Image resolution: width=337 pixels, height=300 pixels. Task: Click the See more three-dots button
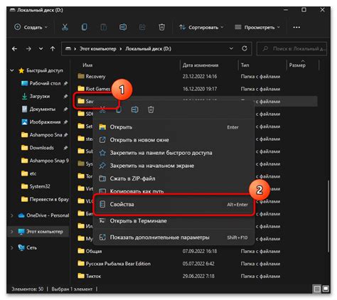point(296,27)
